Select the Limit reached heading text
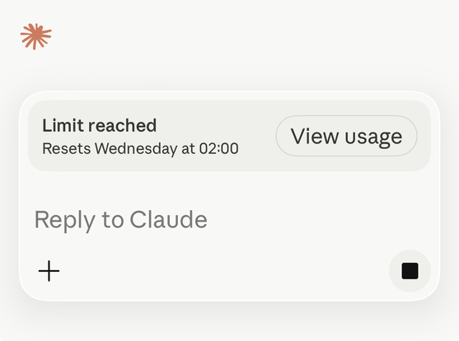 click(99, 125)
